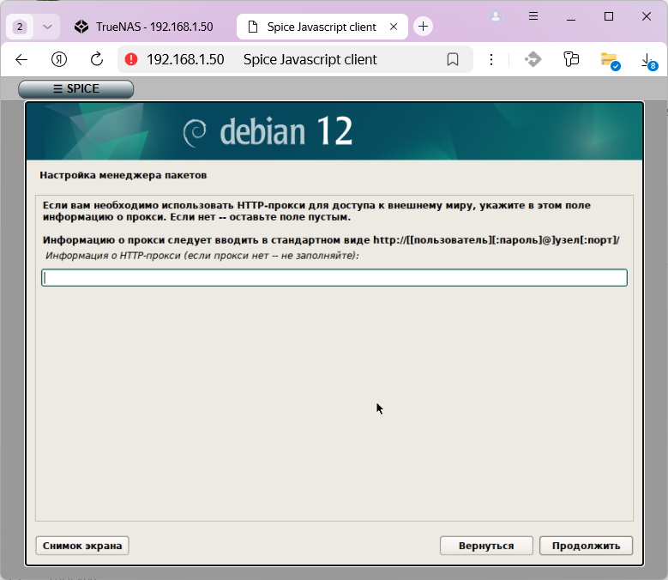
Task: Go back using the browser back arrow
Action: (21, 59)
